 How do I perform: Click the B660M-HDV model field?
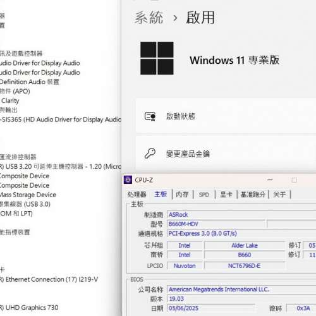click(216, 224)
